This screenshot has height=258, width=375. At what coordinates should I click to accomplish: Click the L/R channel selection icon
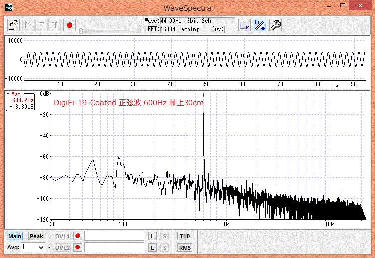244,25
